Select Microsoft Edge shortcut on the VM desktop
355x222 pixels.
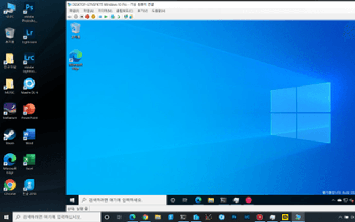point(75,60)
